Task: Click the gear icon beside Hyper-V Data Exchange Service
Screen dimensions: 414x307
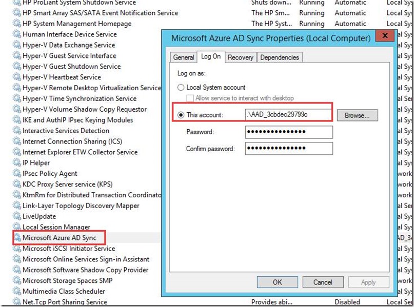Action: (16, 45)
